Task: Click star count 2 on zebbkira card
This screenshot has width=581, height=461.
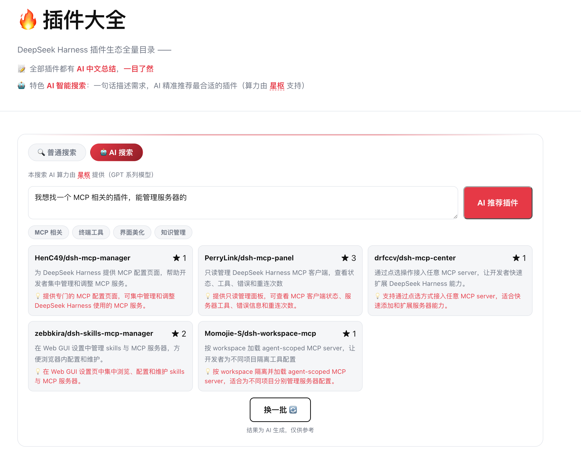Action: (x=184, y=334)
